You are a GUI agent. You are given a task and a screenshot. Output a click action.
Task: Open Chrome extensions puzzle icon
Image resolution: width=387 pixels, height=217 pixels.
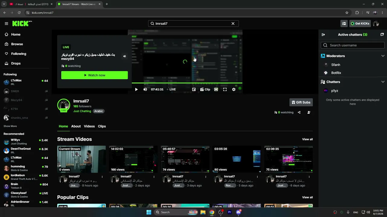tap(357, 13)
